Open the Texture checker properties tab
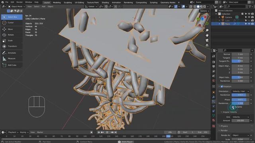Viewport: 255px width, 143px height. coord(214,126)
